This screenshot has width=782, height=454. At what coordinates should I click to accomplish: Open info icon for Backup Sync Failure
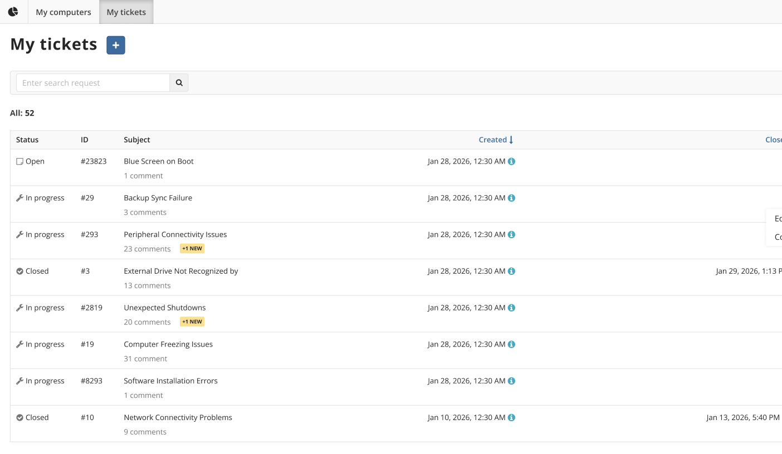click(511, 198)
